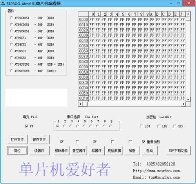
Task: Pick COM port 3 radio button
Action: 71,126
